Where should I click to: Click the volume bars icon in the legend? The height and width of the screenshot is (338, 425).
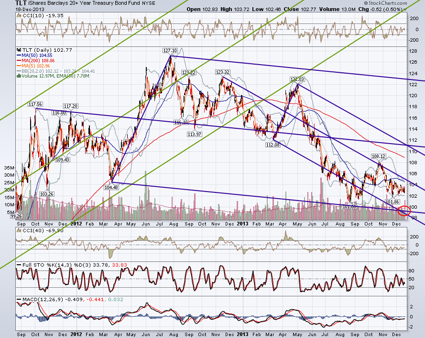tap(19, 76)
